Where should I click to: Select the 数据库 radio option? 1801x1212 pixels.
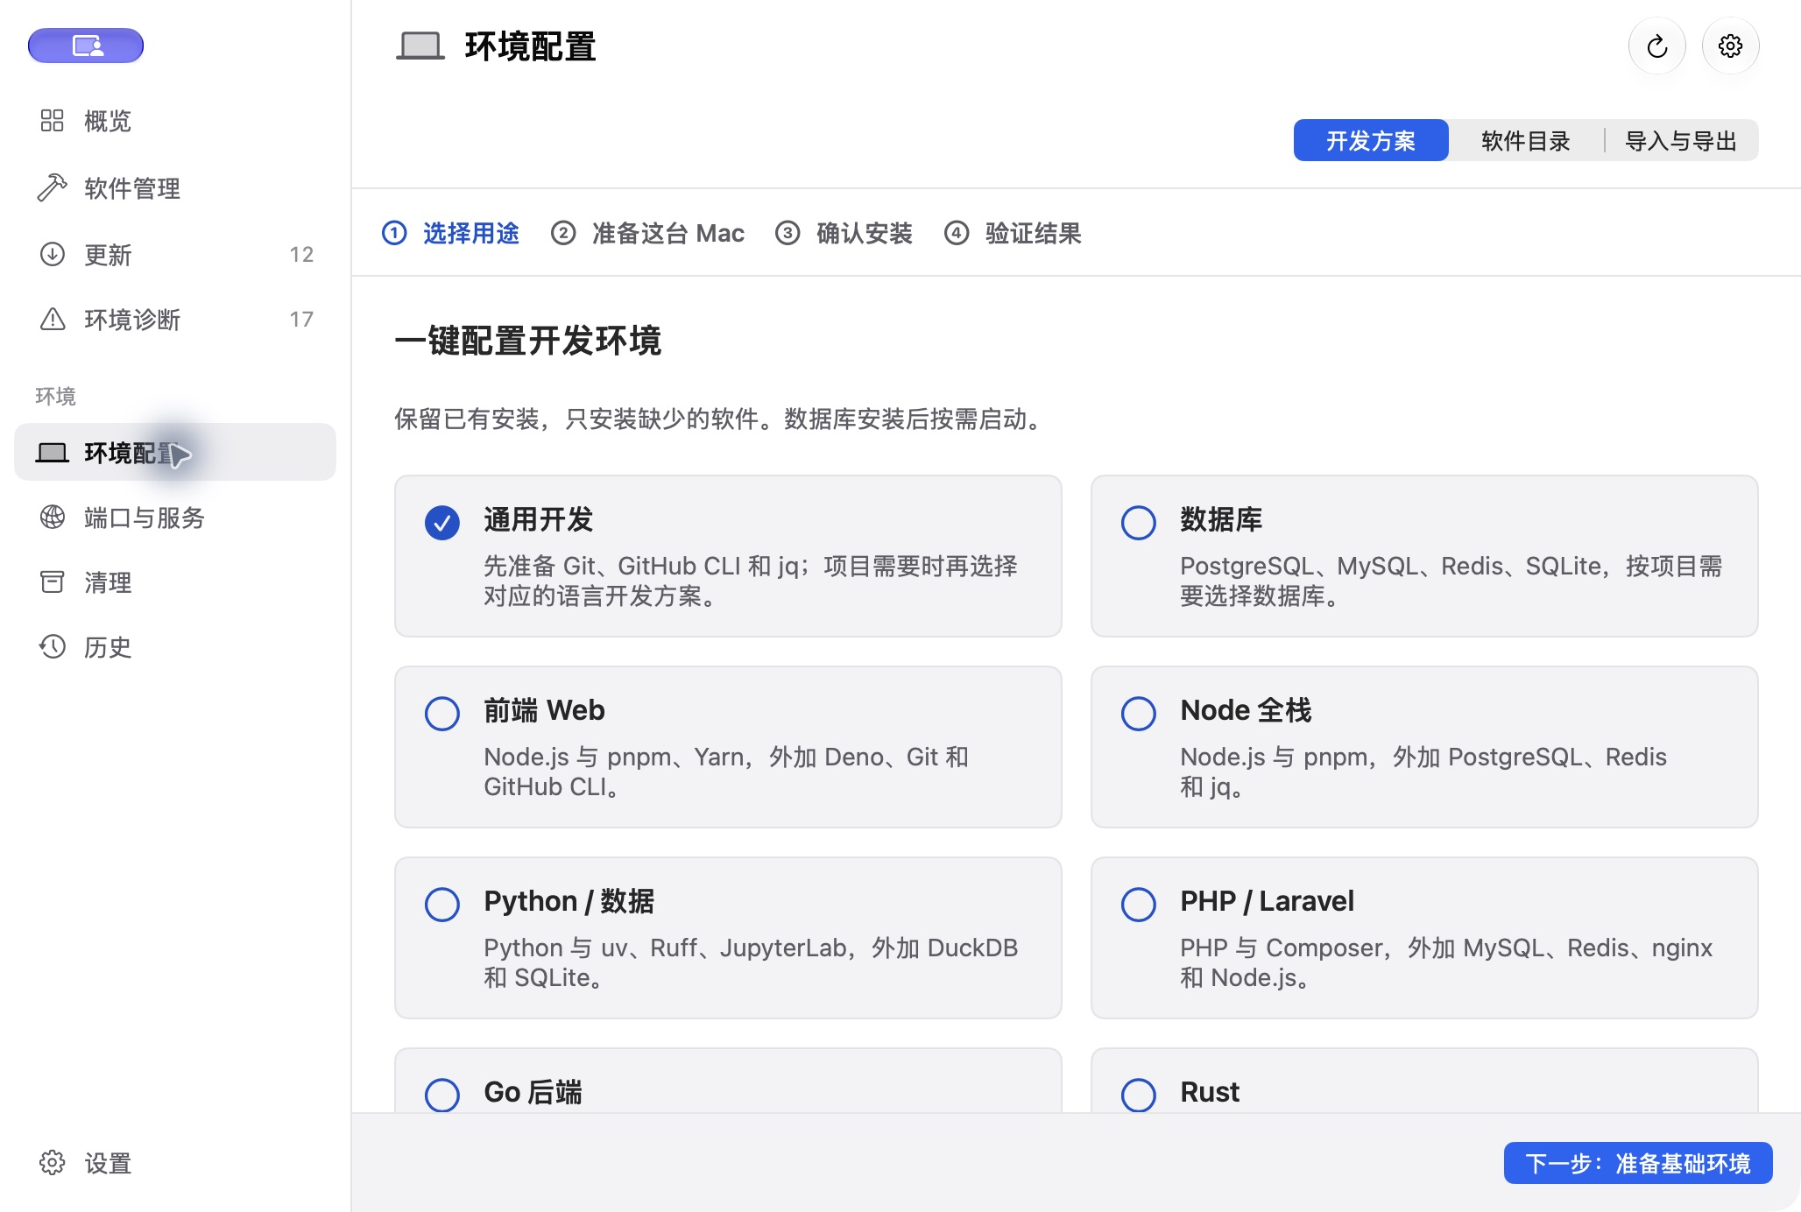coord(1139,523)
